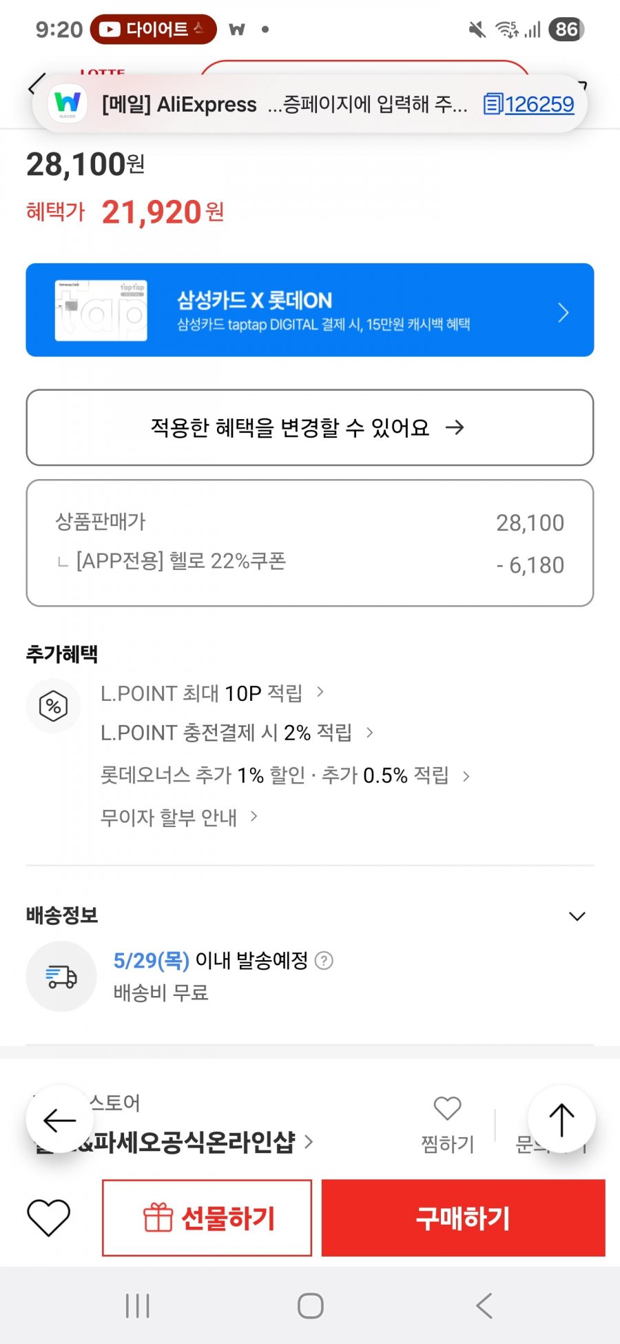The image size is (620, 1344).
Task: Open L.POINT 충전결제 시 2% 적립 details
Action: (236, 732)
